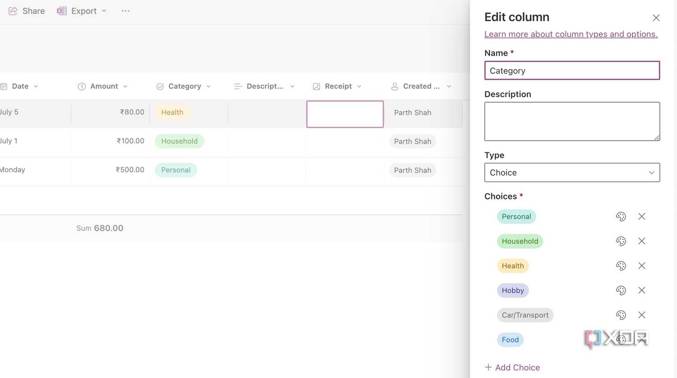Image resolution: width=677 pixels, height=378 pixels.
Task: Click the Household category tag in July 1 row
Action: (179, 141)
